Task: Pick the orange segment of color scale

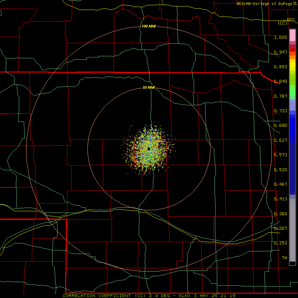Action: coord(292,57)
